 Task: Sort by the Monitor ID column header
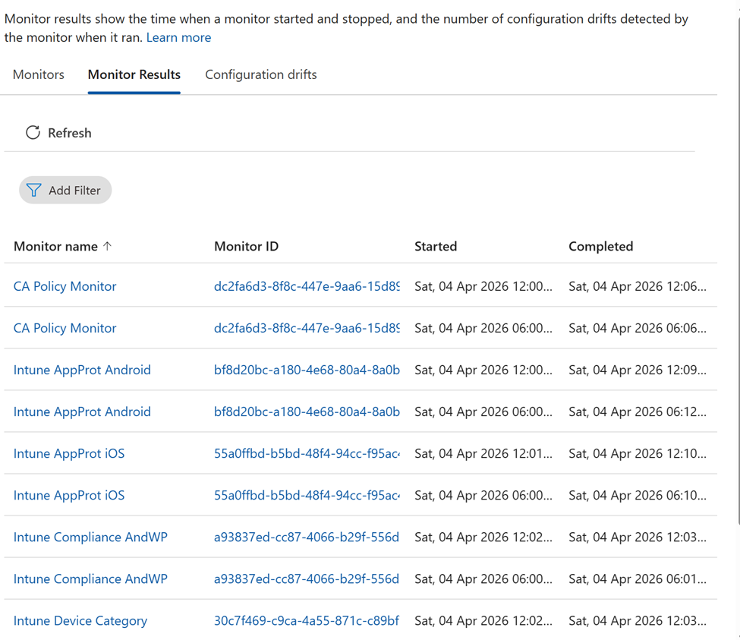pos(247,246)
